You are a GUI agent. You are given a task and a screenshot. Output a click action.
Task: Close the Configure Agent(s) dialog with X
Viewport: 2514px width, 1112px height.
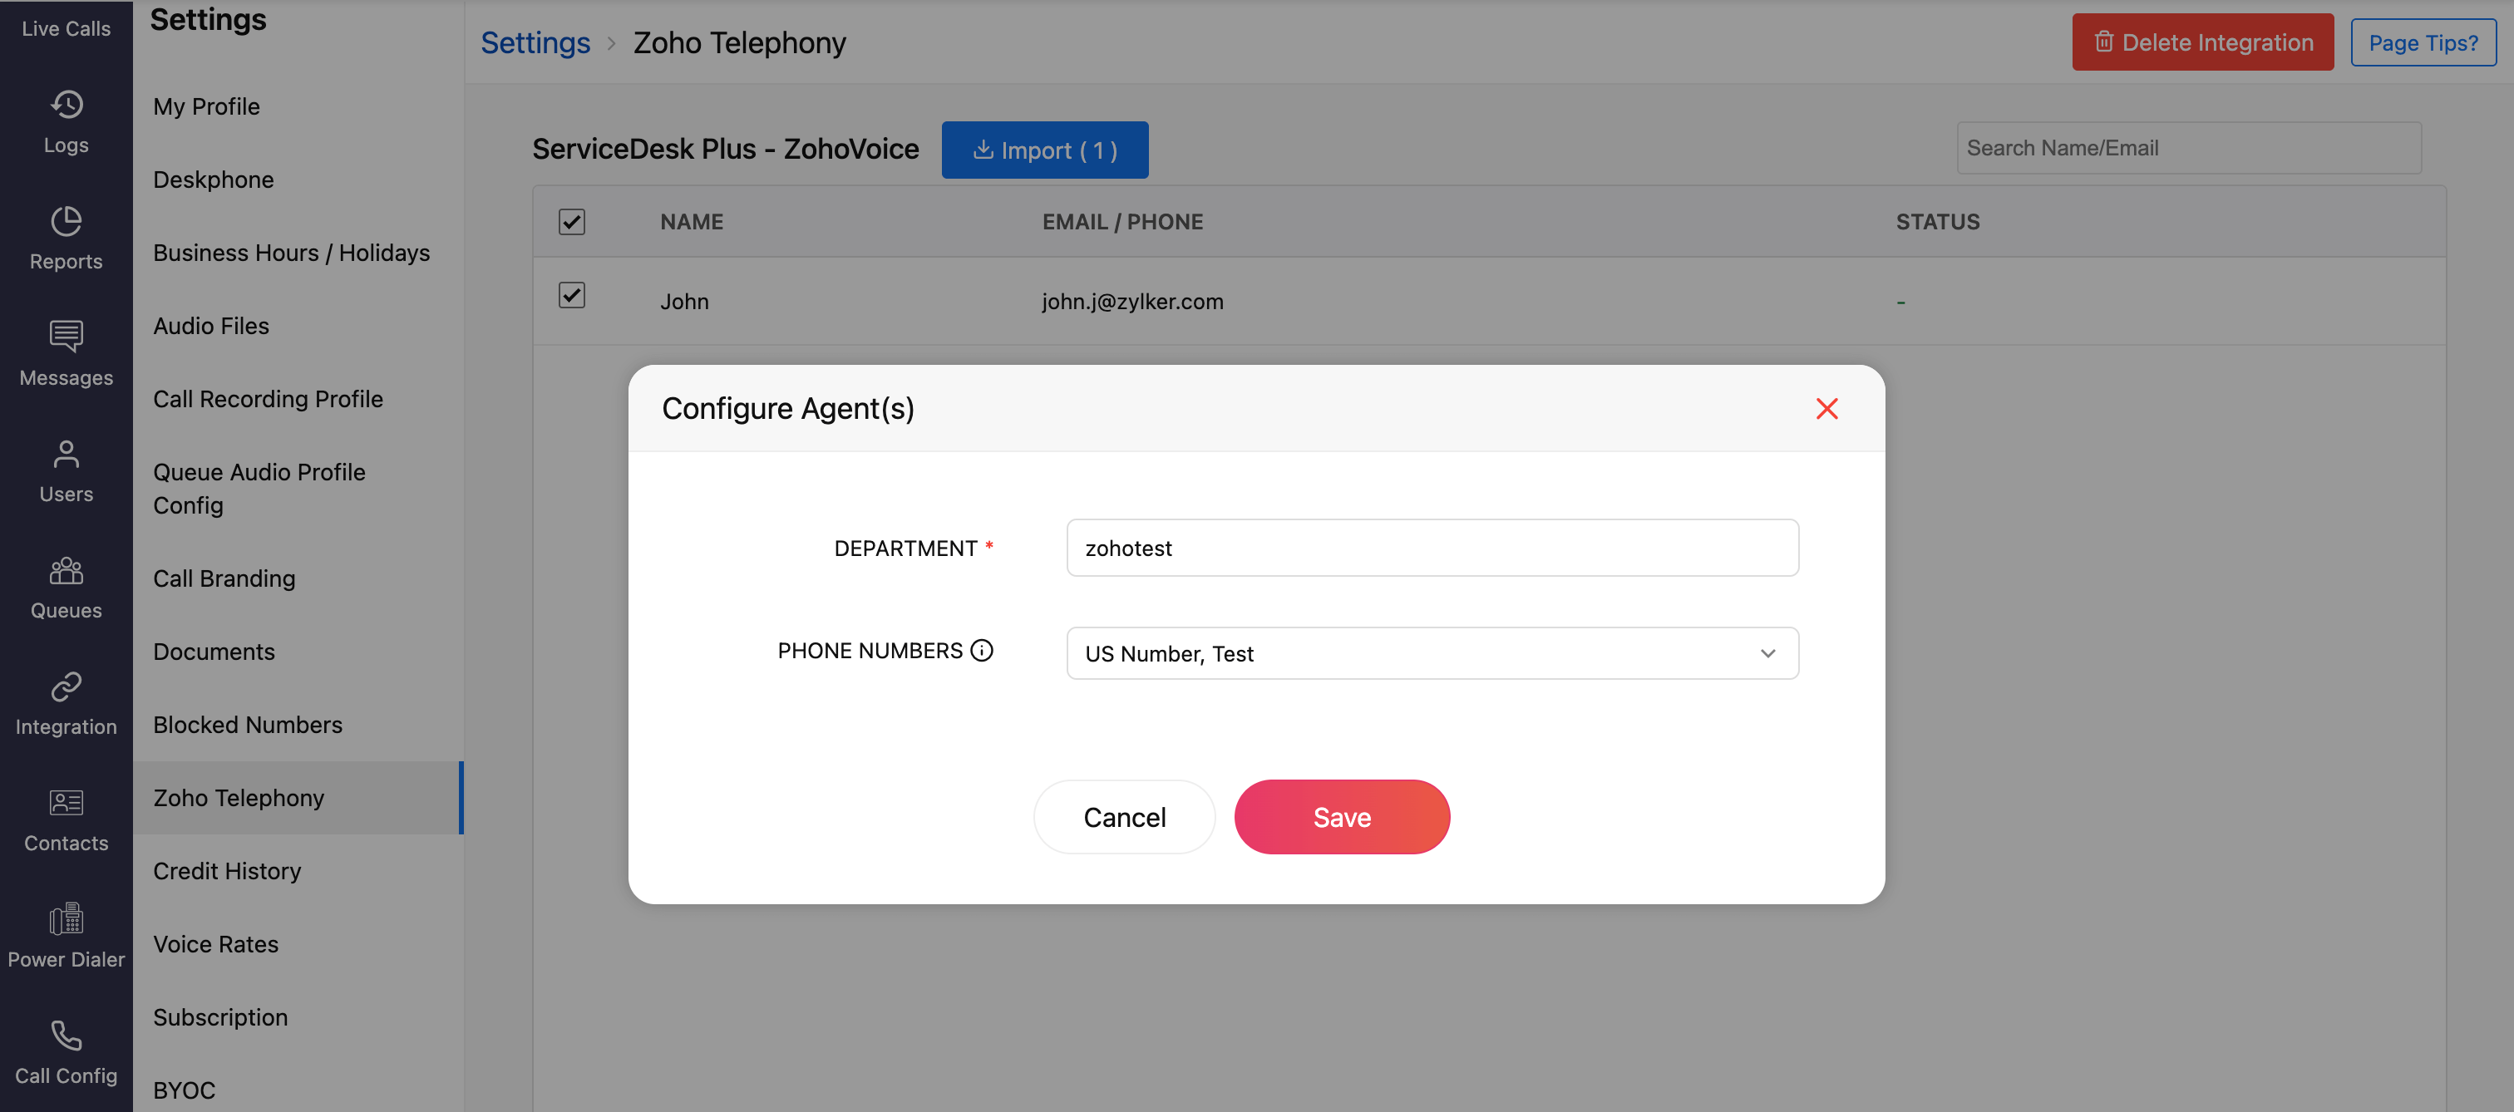[1826, 409]
